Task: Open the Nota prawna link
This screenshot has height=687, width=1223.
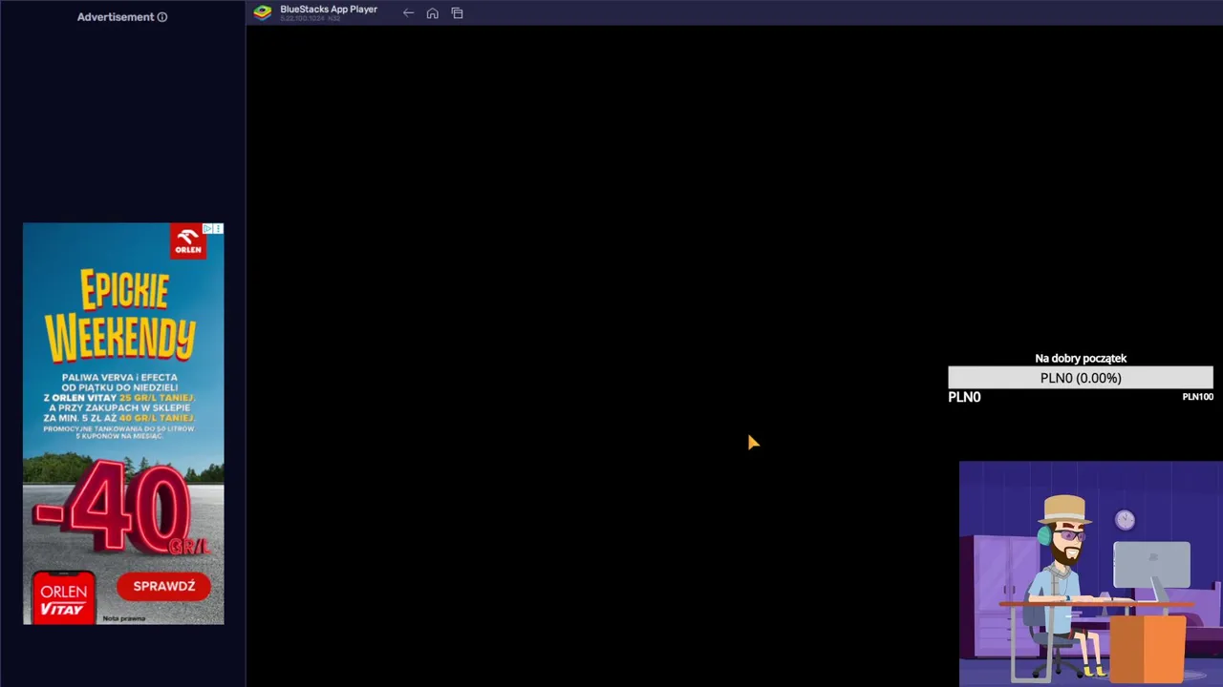Action: (124, 618)
